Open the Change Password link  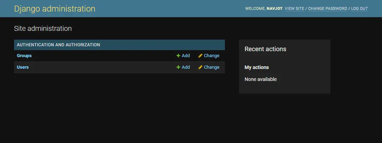pos(328,8)
